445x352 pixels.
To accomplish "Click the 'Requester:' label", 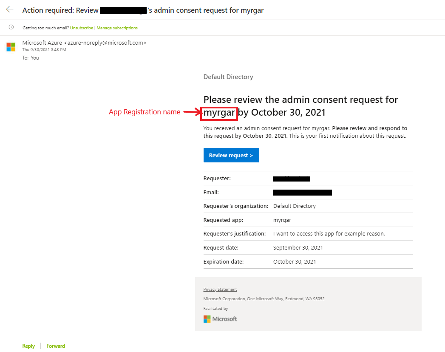I will (217, 178).
